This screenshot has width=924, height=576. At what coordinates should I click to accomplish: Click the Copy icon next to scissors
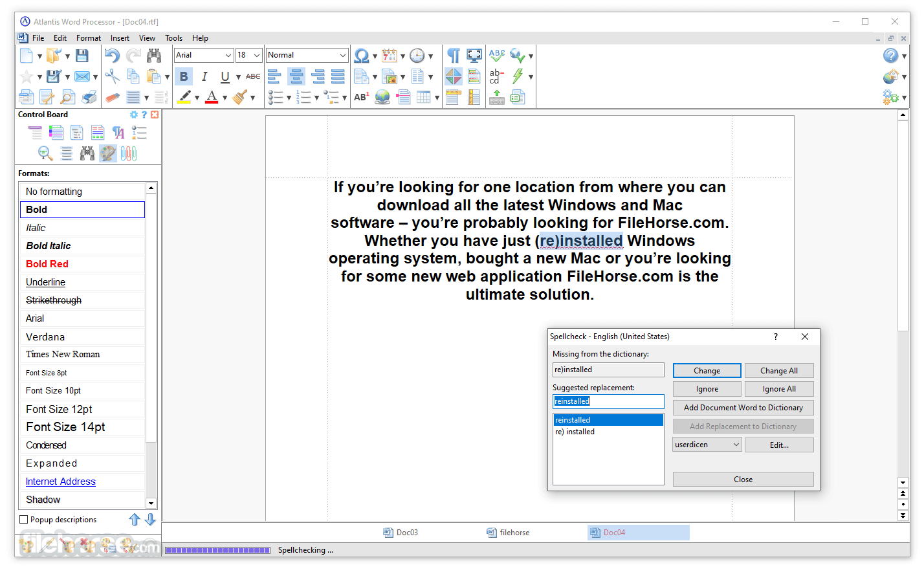tap(133, 76)
